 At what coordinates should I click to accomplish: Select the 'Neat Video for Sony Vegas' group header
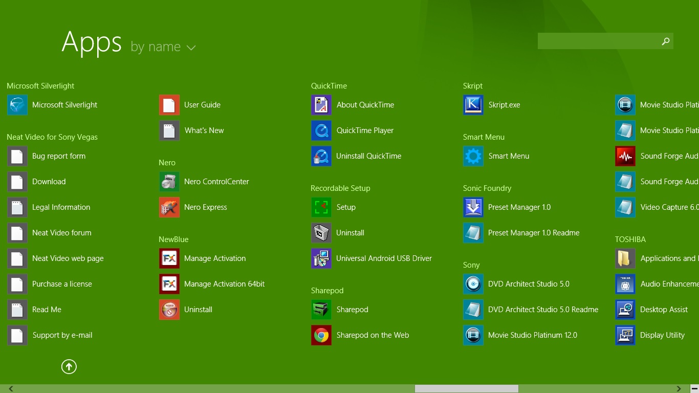pyautogui.click(x=52, y=137)
